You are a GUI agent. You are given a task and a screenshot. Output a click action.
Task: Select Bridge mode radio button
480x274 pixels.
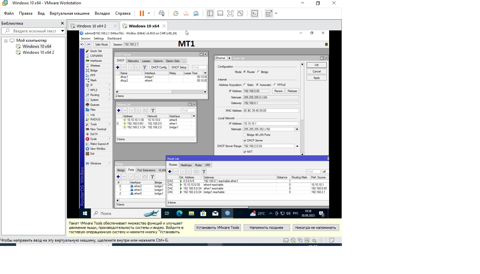[x=258, y=72]
